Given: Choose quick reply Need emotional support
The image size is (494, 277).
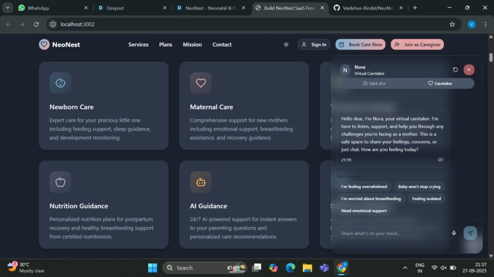Looking at the screenshot, I should 364,211.
